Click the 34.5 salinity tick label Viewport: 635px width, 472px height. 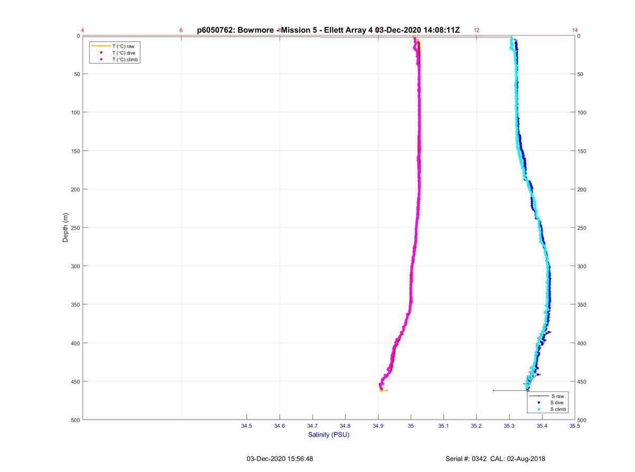(247, 426)
